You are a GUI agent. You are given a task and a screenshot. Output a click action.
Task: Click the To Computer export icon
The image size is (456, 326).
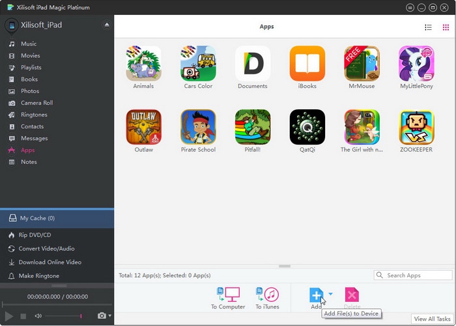coord(228,294)
